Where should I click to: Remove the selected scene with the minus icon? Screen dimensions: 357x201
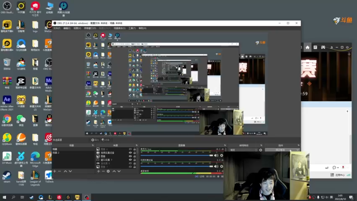[60, 171]
